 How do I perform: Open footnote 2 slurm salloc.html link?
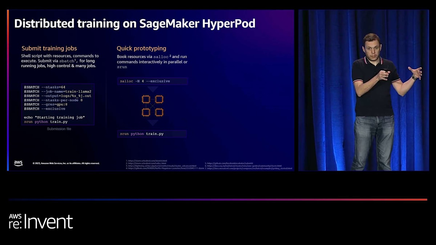146,163
